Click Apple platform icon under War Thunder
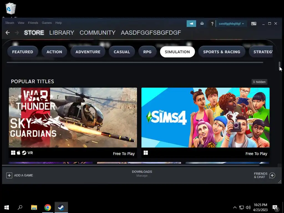Image resolution: width=284 pixels, height=213 pixels. pyautogui.click(x=19, y=153)
